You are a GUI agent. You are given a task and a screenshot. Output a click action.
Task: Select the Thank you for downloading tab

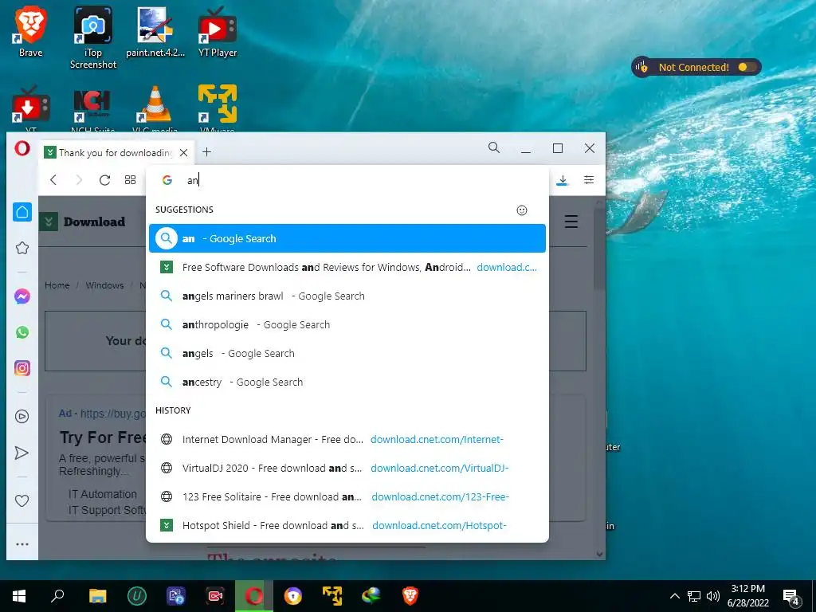pyautogui.click(x=116, y=152)
